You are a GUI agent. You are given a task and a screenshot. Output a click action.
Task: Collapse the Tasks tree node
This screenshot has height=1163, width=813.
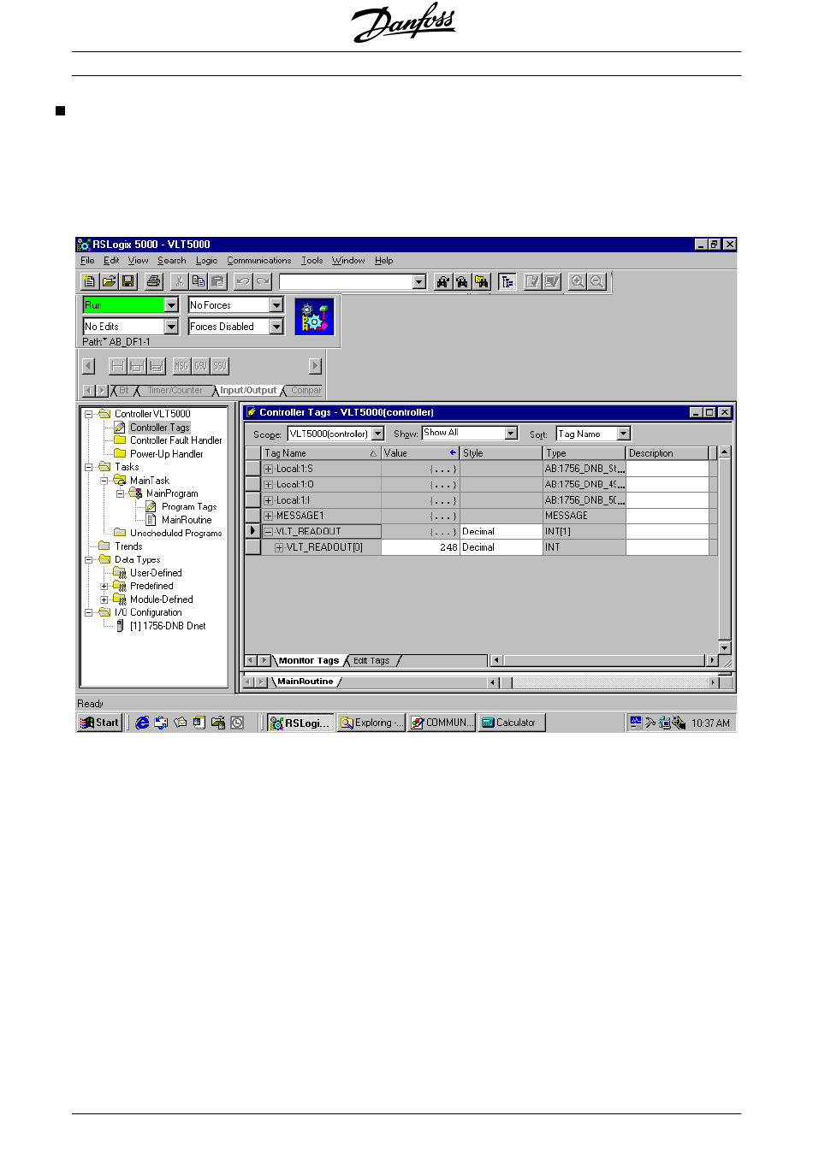pos(88,467)
